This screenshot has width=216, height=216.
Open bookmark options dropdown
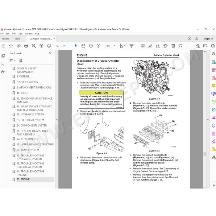pos(12,60)
